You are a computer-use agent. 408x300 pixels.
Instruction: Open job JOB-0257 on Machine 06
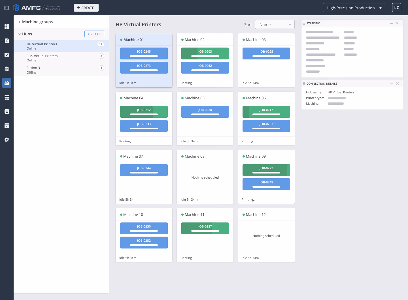266,126
